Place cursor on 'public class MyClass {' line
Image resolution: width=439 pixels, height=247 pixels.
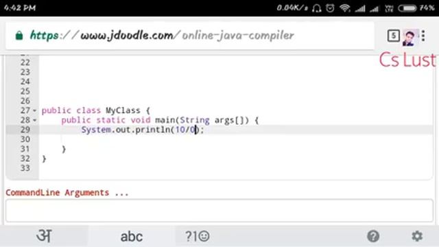click(96, 110)
